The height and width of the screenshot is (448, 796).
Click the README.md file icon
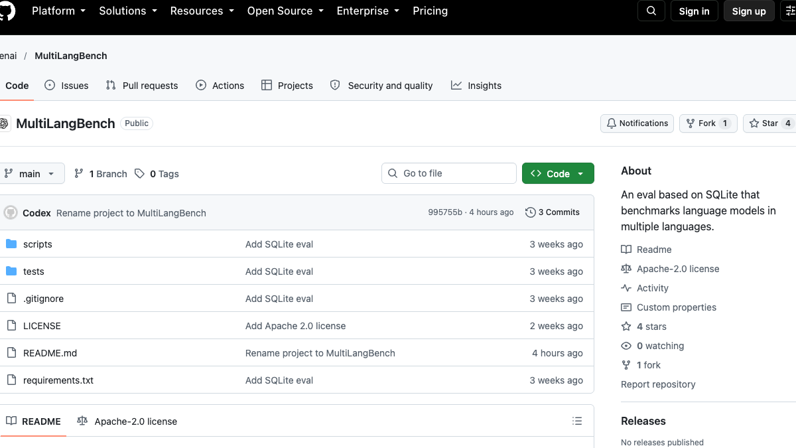(11, 353)
